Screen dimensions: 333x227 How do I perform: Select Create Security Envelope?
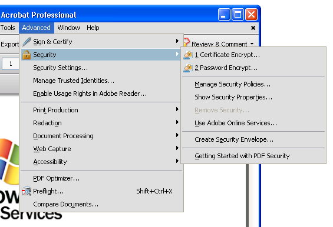(253, 139)
